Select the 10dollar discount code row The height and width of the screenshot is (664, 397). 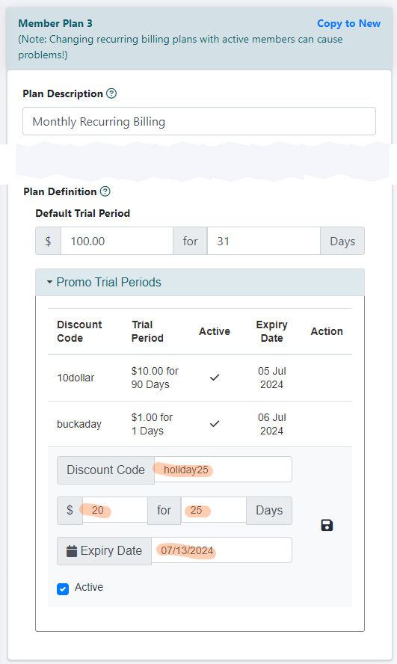[x=200, y=378]
